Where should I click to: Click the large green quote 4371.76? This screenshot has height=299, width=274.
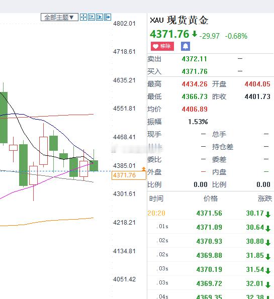point(169,34)
